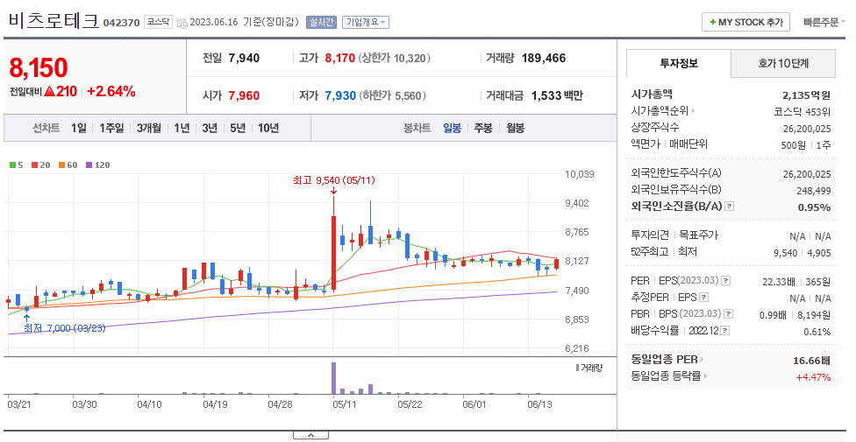This screenshot has height=442, width=856.
Task: Select the 5년 line chart period
Action: click(238, 128)
